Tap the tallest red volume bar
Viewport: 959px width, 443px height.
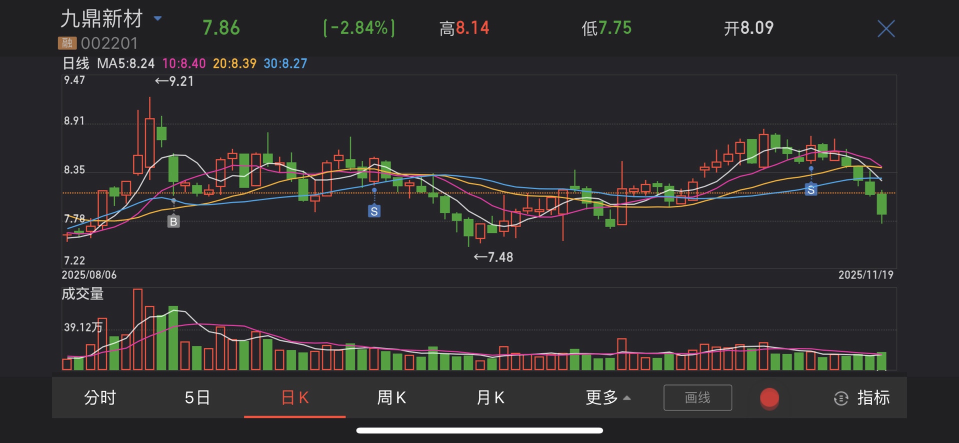point(137,329)
